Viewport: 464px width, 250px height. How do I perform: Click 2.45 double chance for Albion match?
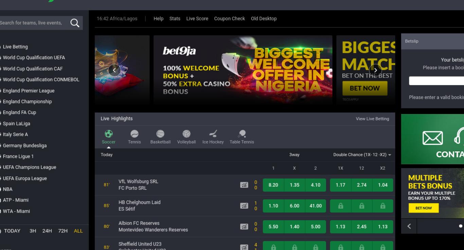click(361, 227)
